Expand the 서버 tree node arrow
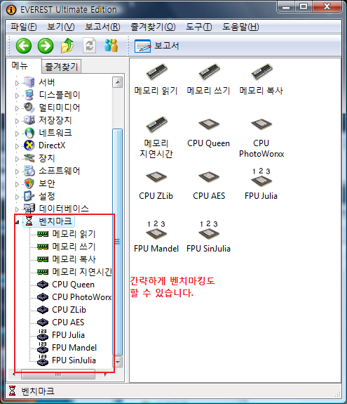This screenshot has height=404, width=347. pyautogui.click(x=17, y=83)
